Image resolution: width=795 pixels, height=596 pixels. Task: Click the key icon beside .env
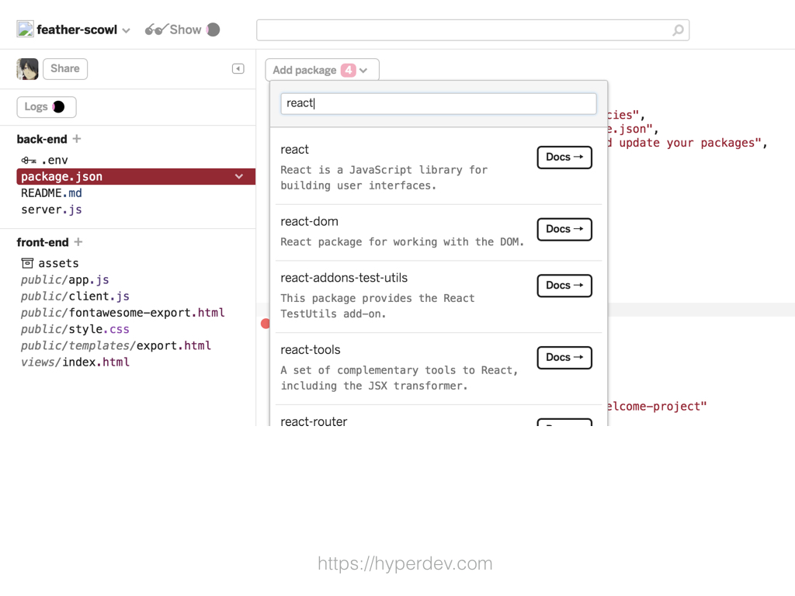[29, 161]
